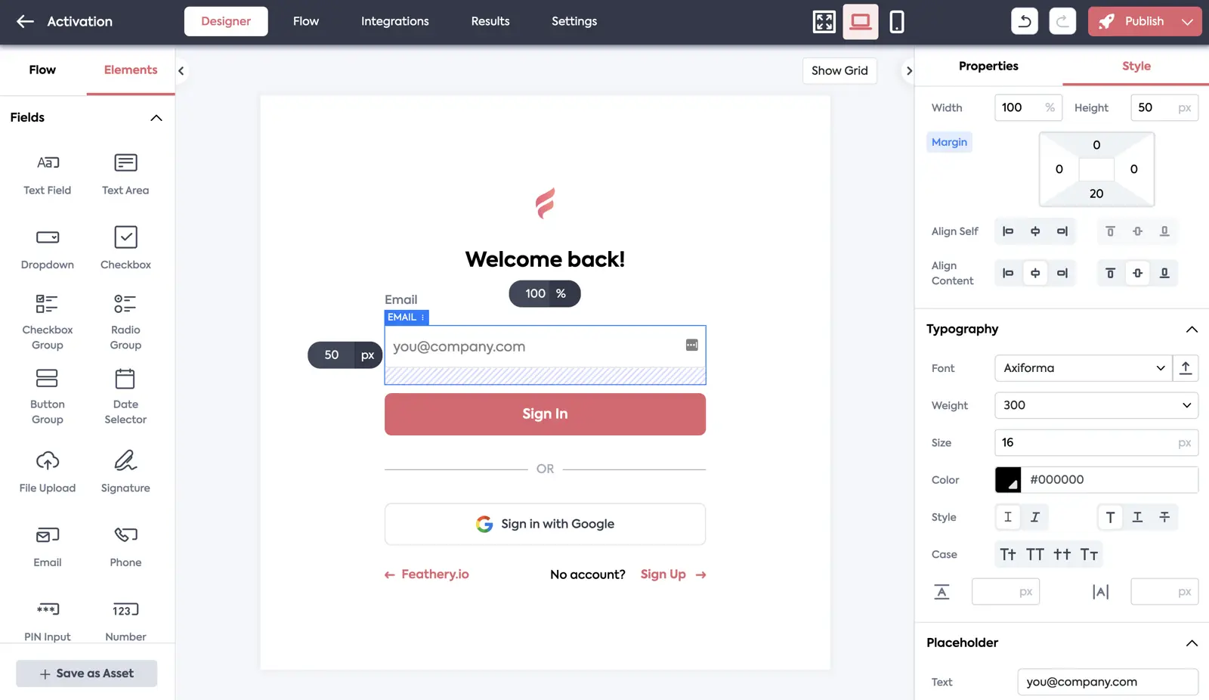Image resolution: width=1209 pixels, height=700 pixels.
Task: Set text case to all uppercase TT
Action: [1035, 555]
